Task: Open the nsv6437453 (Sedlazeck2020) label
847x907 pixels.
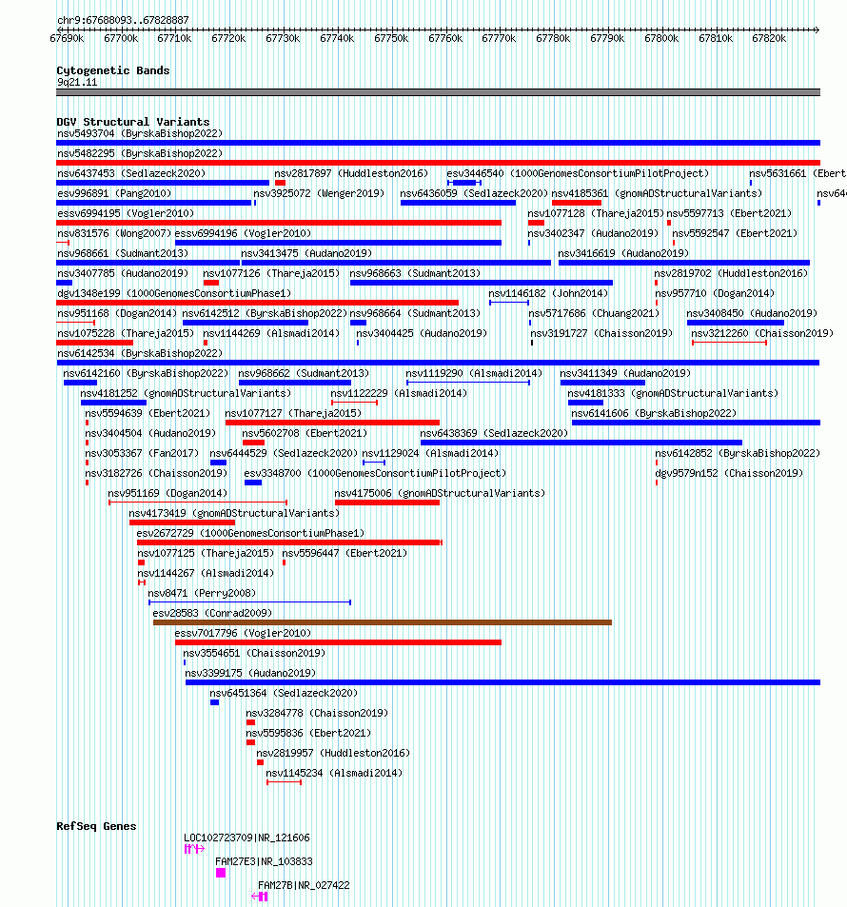Action: pyautogui.click(x=131, y=173)
